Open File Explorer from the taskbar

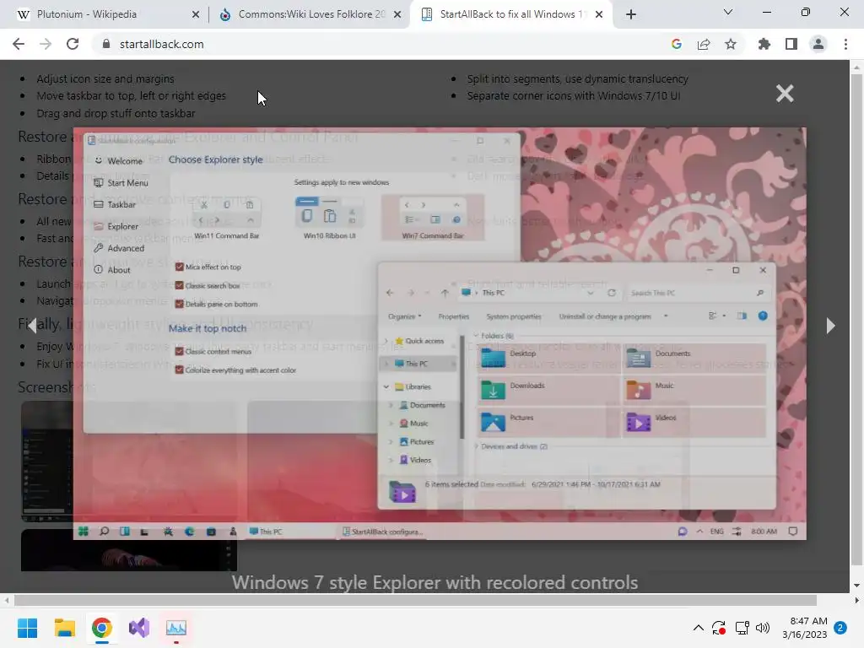click(64, 628)
